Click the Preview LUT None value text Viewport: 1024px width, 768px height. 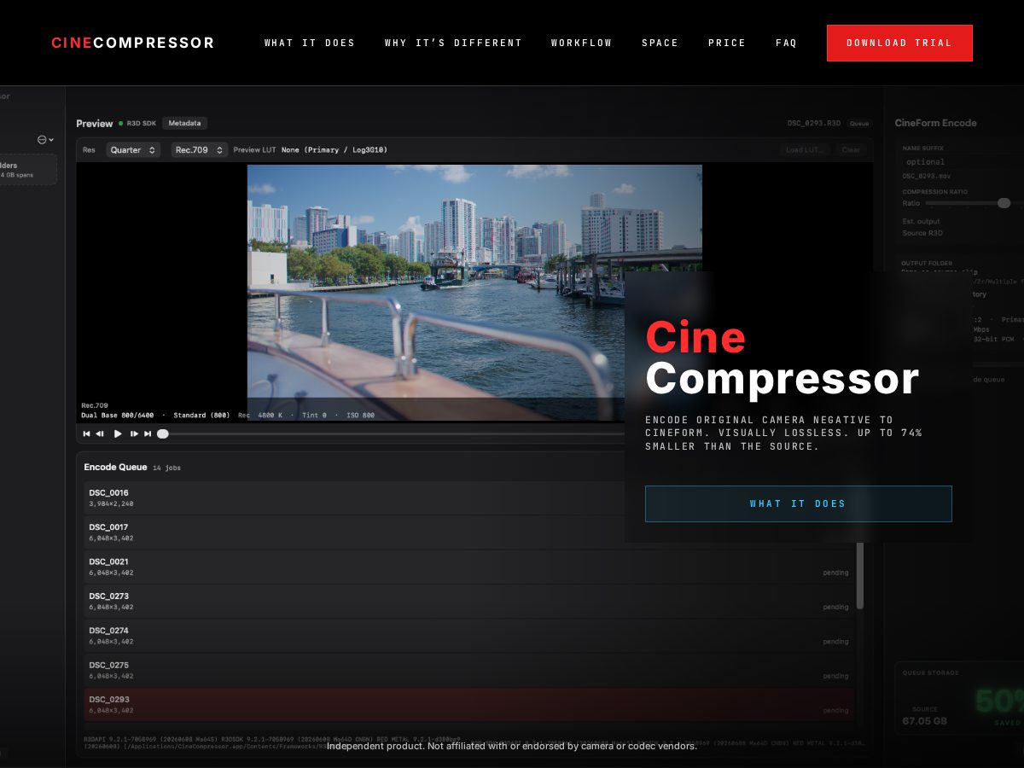335,150
